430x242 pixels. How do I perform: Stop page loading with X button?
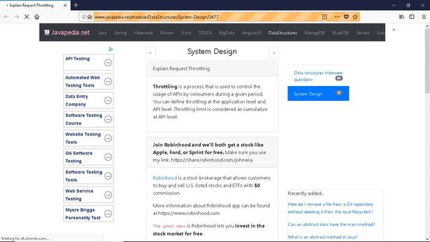(27, 17)
